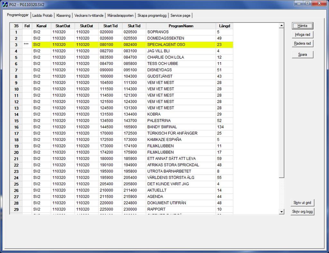
Task: Select the AFRIKAS STORA SPRICKDAL cell
Action: [181, 165]
